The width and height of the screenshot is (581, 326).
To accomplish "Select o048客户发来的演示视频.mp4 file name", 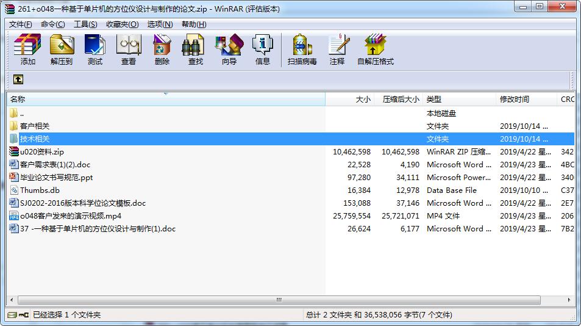I will pyautogui.click(x=71, y=216).
